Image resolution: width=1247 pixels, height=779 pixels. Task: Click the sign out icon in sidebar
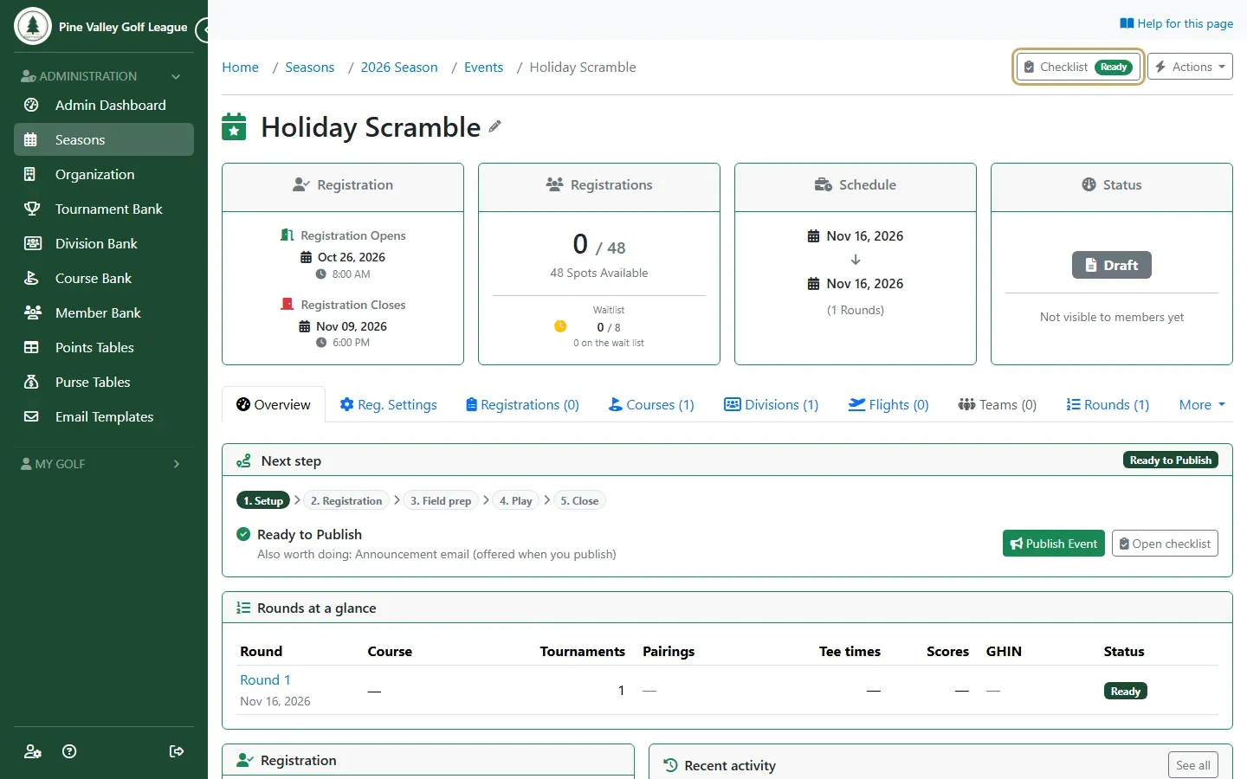[x=177, y=751]
